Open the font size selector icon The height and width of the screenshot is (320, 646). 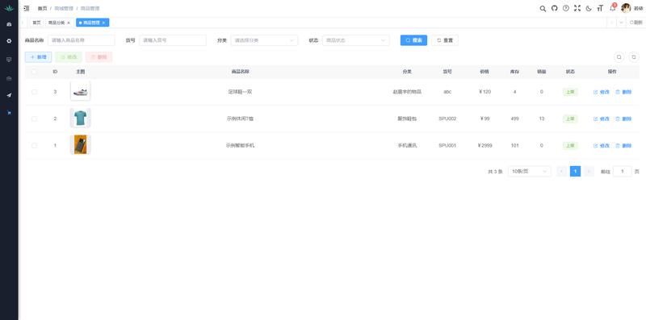[600, 8]
